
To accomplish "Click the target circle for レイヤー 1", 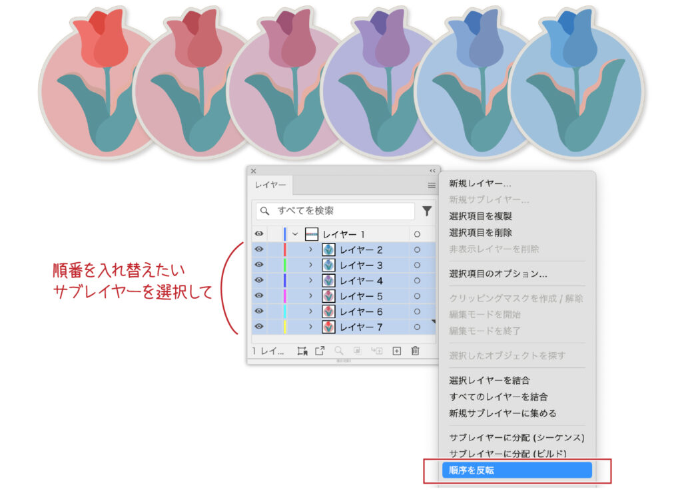I will click(x=417, y=234).
